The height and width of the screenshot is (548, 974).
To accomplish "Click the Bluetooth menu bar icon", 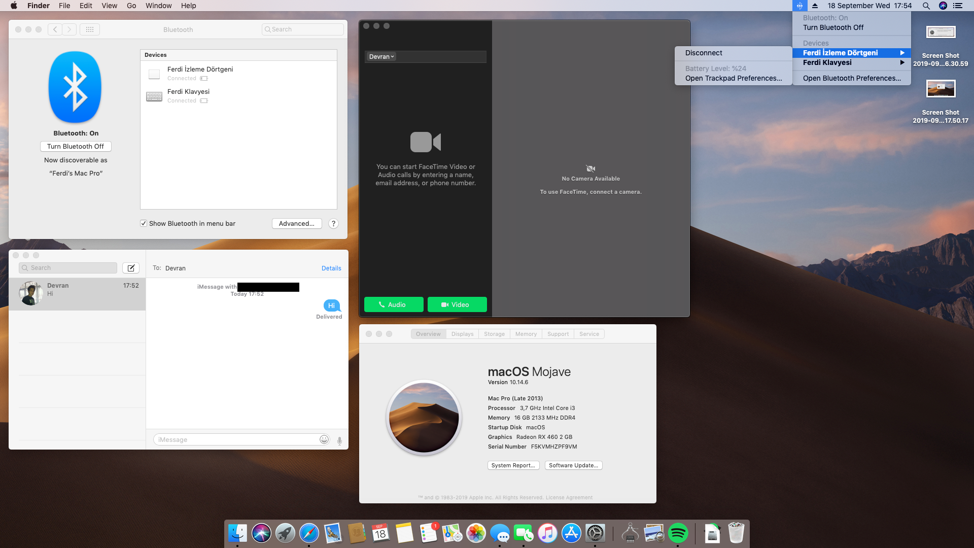I will pos(799,6).
